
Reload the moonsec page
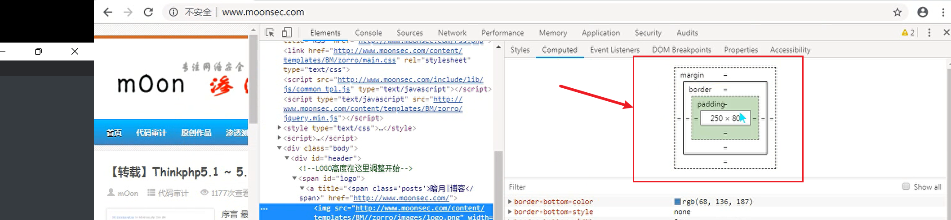pyautogui.click(x=148, y=12)
